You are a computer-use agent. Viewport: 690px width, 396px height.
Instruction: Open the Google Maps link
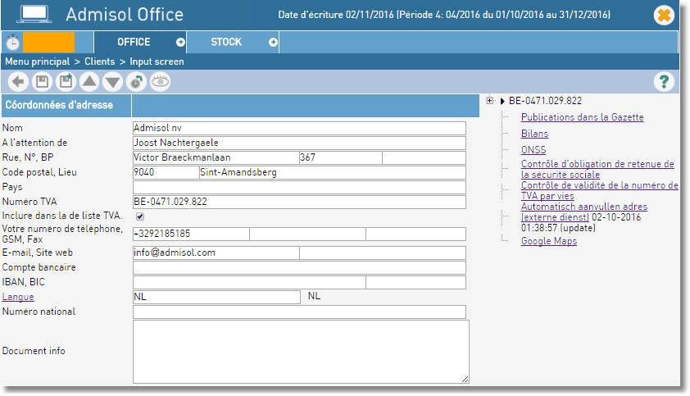click(x=549, y=241)
